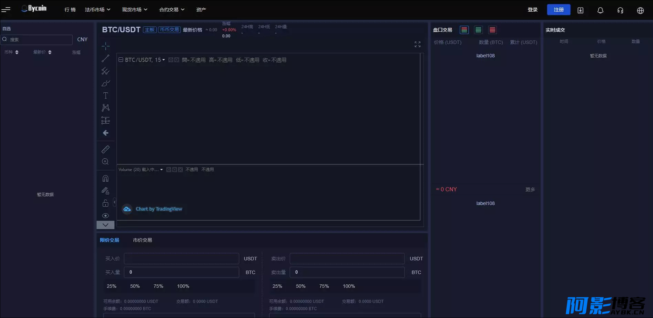Click the 卖出量 amount input
The image size is (653, 318).
click(x=347, y=272)
